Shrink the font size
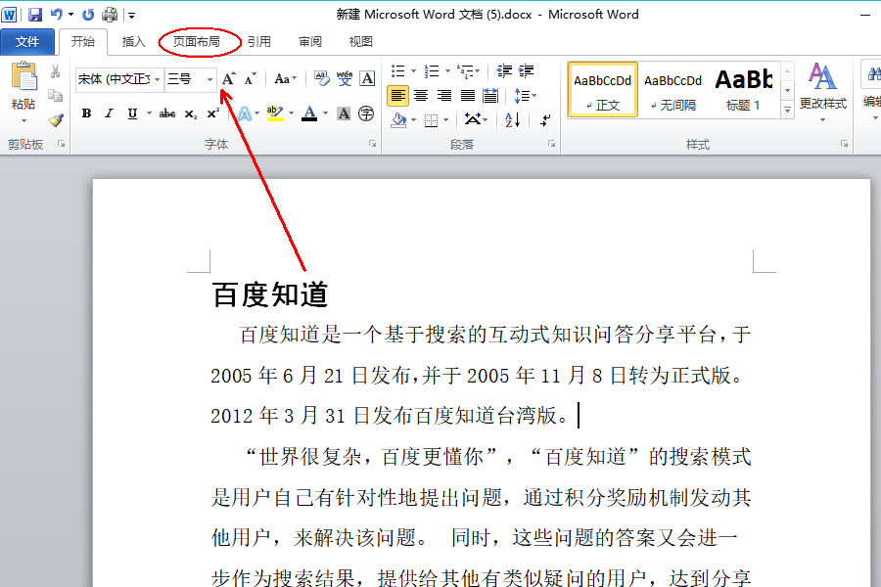The image size is (881, 587). click(x=250, y=78)
